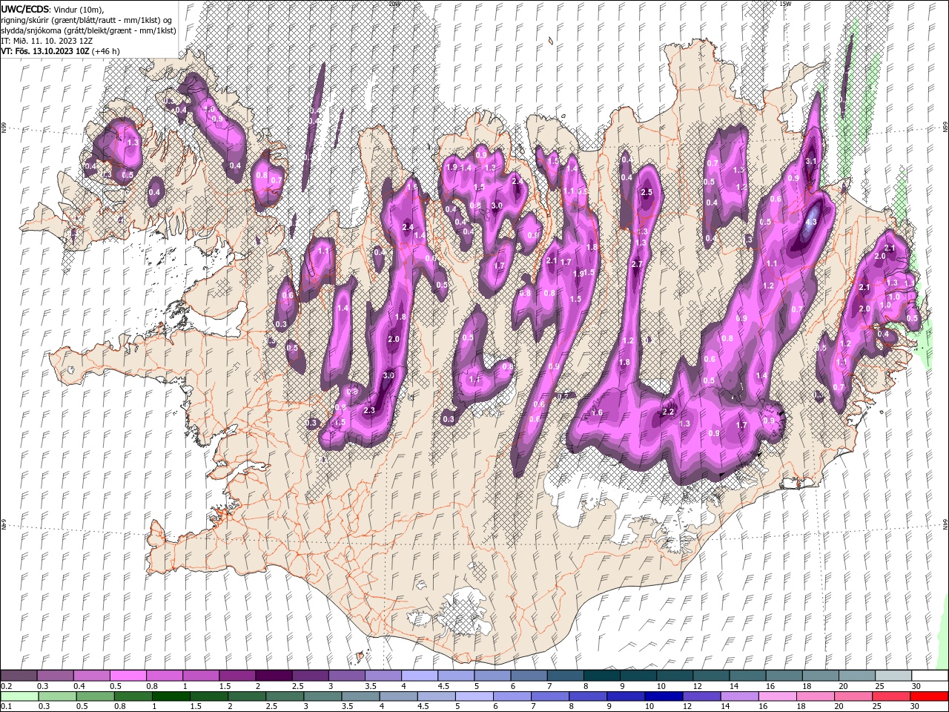Click the 20W longitude label at the top
The height and width of the screenshot is (712, 949).
click(394, 4)
